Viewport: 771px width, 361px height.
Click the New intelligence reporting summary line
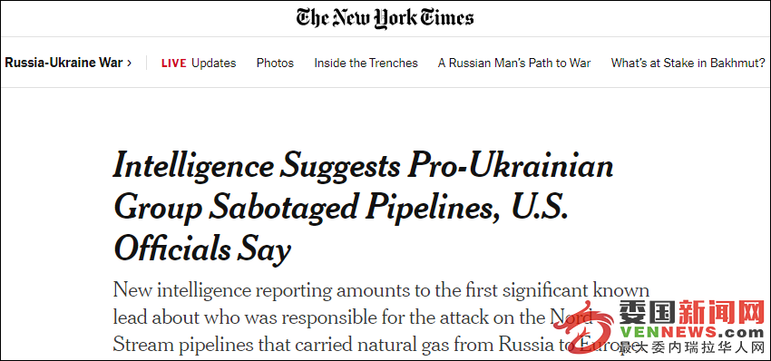click(x=382, y=290)
